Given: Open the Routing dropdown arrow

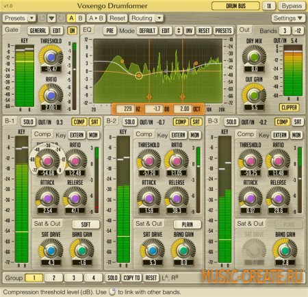Looking at the screenshot, I should (x=159, y=18).
